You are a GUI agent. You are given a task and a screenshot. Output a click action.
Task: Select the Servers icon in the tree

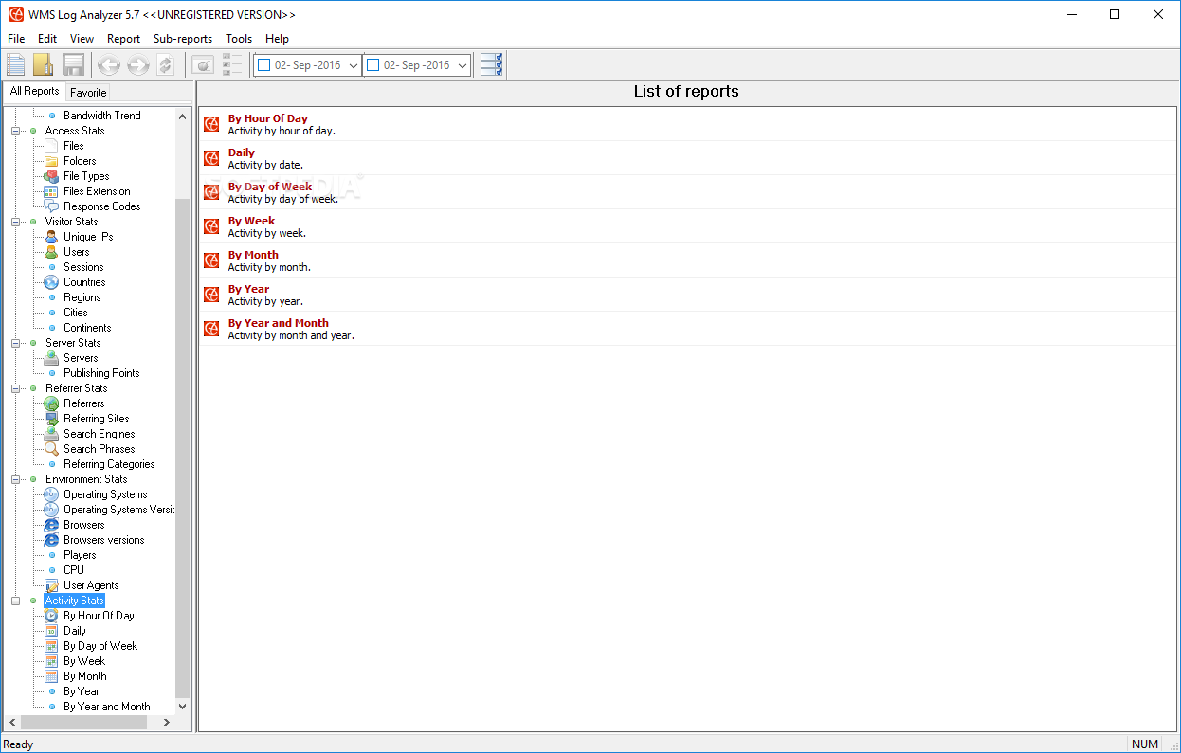[51, 358]
